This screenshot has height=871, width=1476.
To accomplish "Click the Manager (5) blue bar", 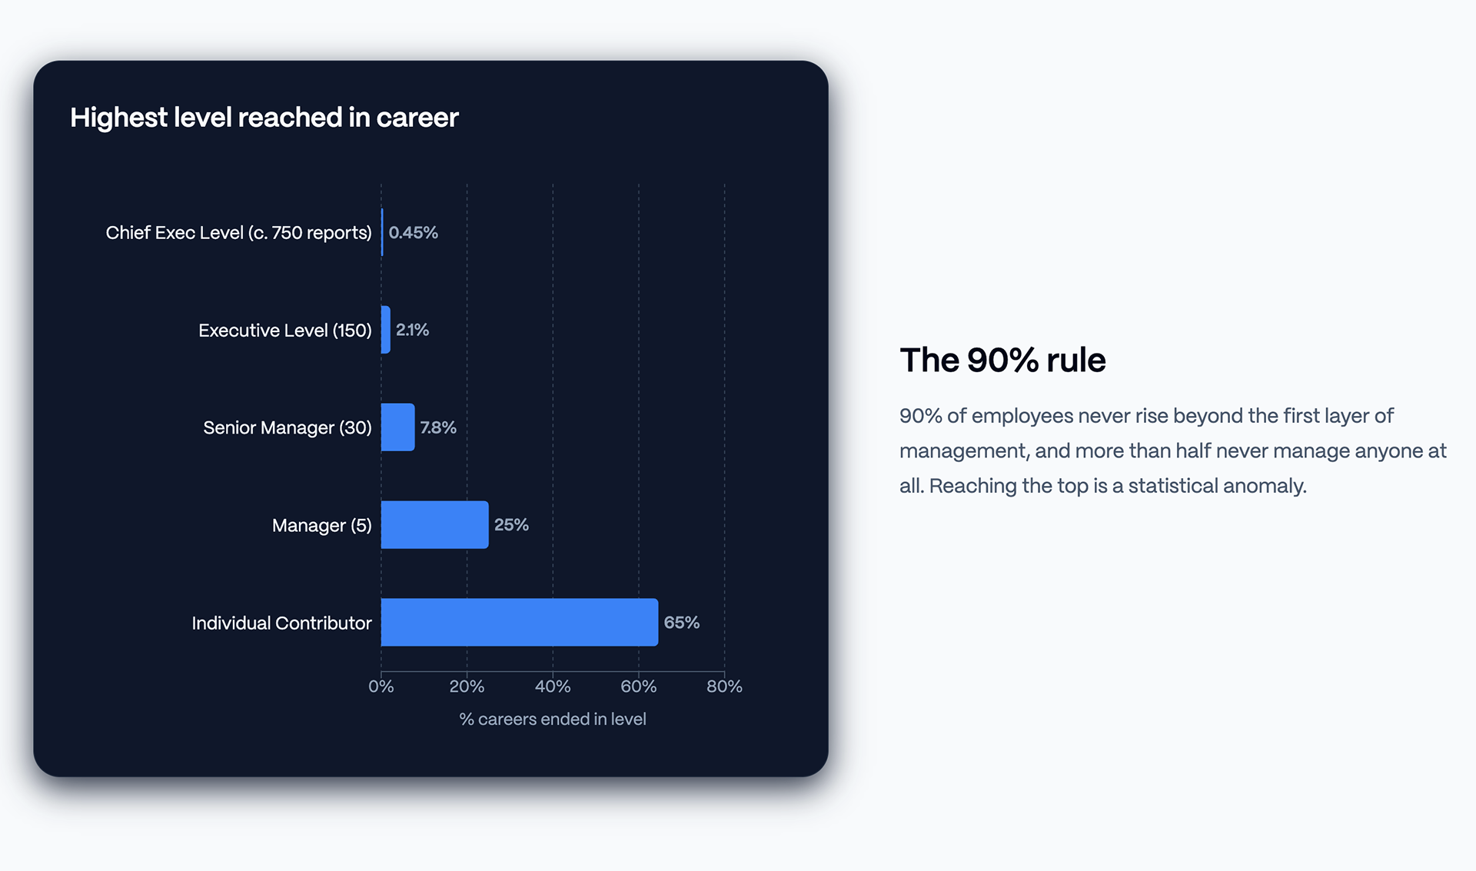I will [x=435, y=524].
